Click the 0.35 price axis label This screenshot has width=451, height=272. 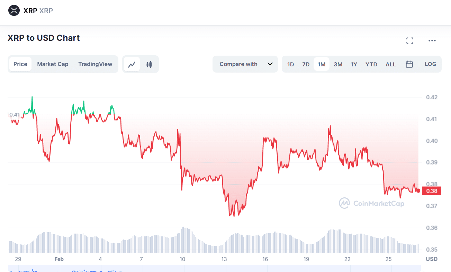432,250
